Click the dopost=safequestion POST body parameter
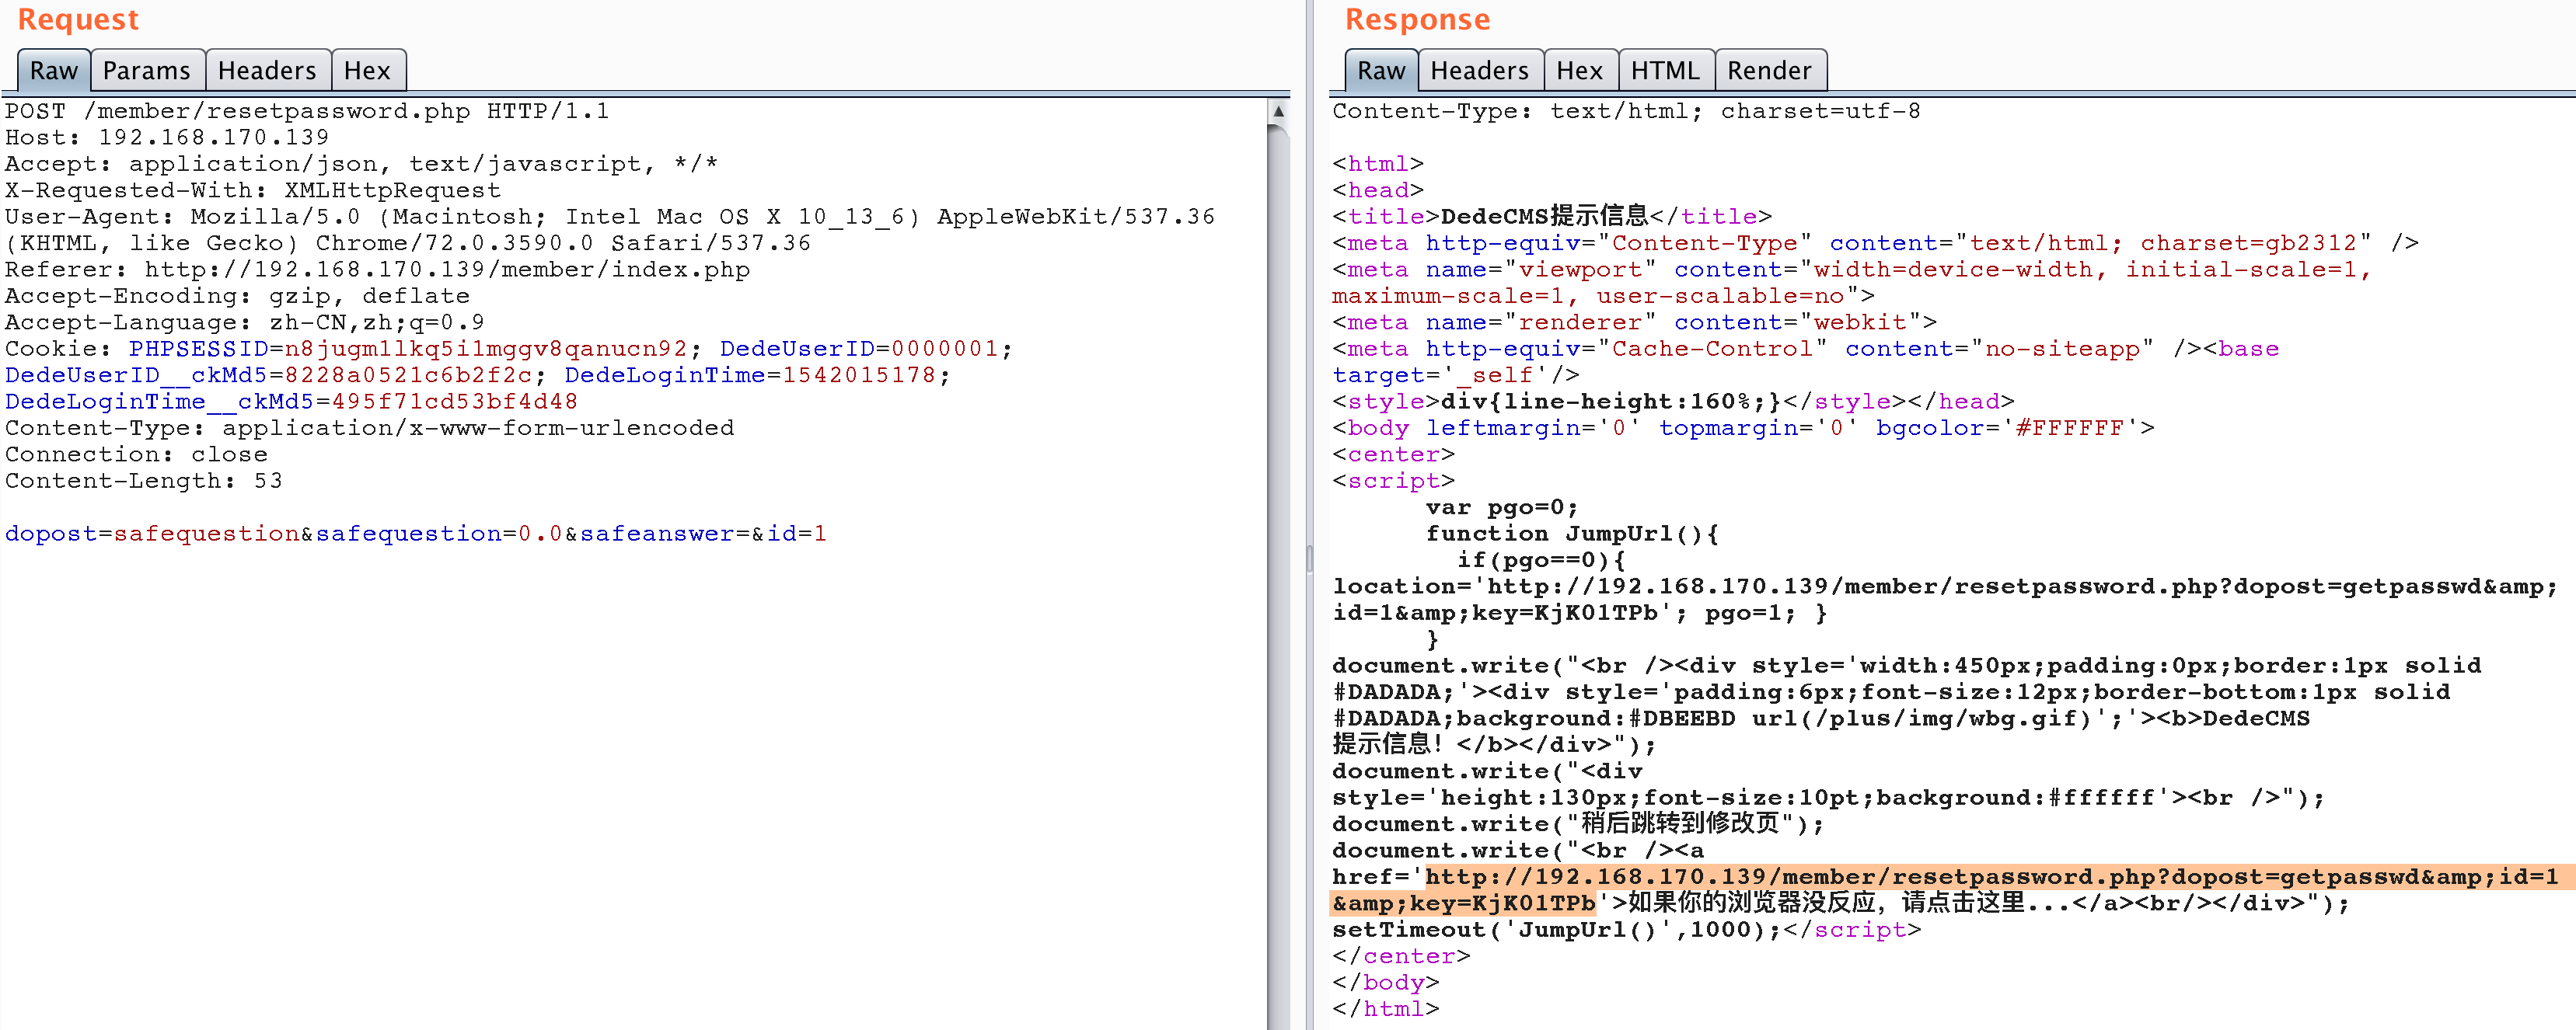The height and width of the screenshot is (1030, 2576). tap(150, 534)
